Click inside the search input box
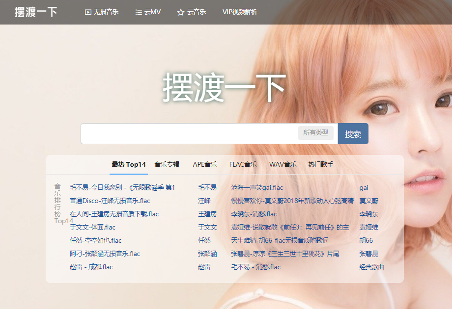Viewport: 452px width, 309px height. [197, 133]
